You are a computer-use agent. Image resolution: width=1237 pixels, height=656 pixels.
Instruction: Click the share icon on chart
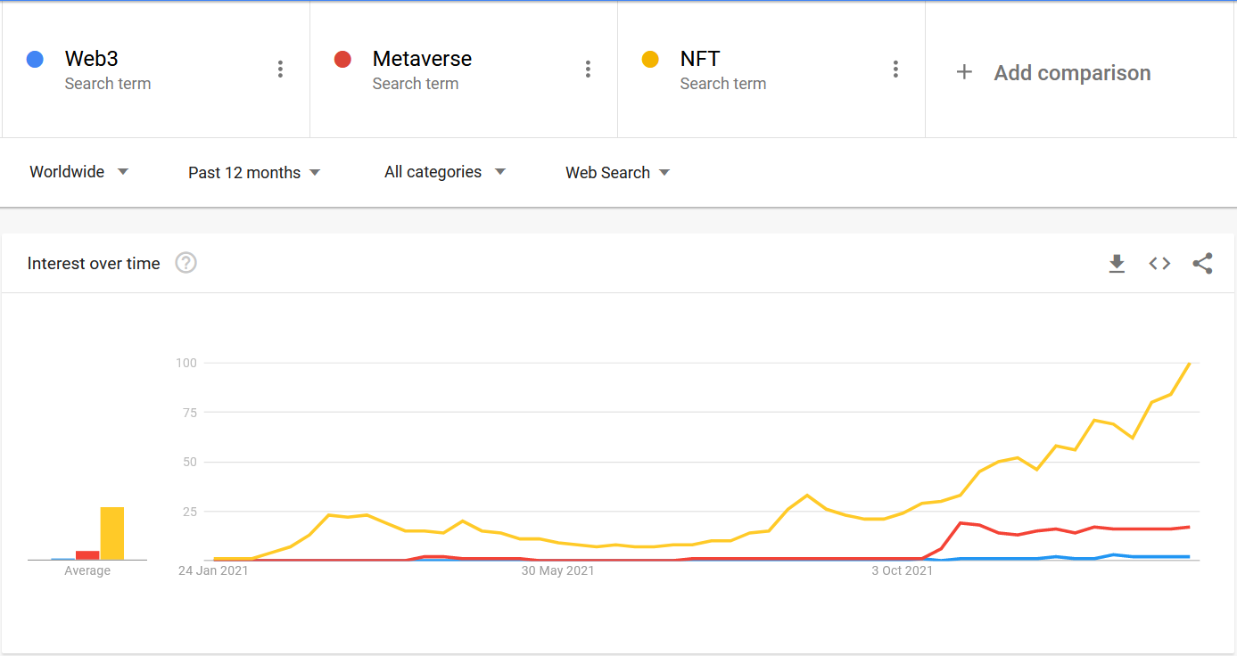coord(1202,264)
